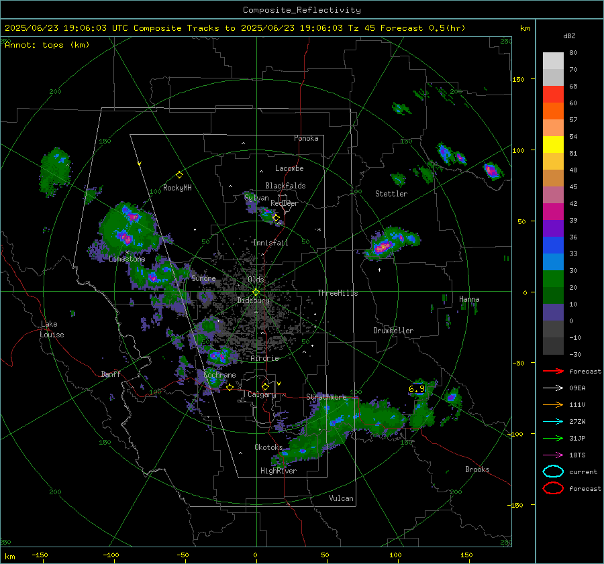Click the Sundre city label
The height and width of the screenshot is (564, 604).
point(203,278)
